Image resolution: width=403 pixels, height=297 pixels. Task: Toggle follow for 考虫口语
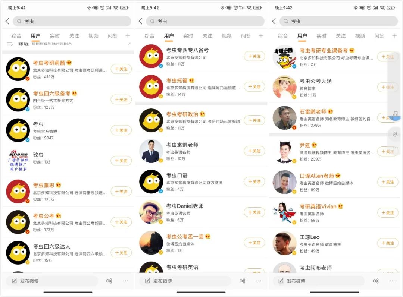tap(254, 181)
